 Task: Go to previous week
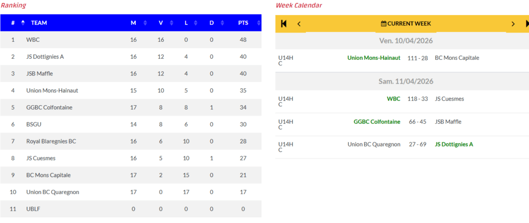point(299,24)
